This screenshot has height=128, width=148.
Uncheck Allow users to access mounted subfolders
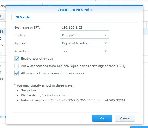coord(17,73)
